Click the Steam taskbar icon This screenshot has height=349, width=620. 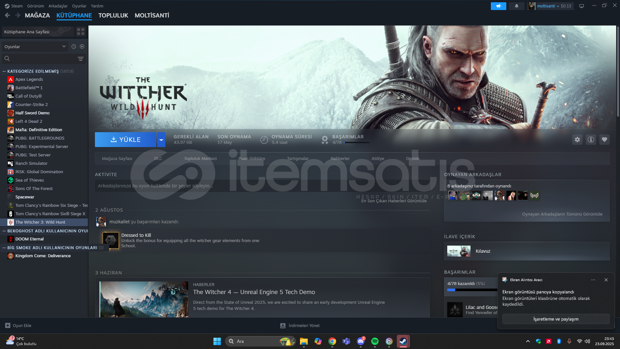click(x=403, y=341)
